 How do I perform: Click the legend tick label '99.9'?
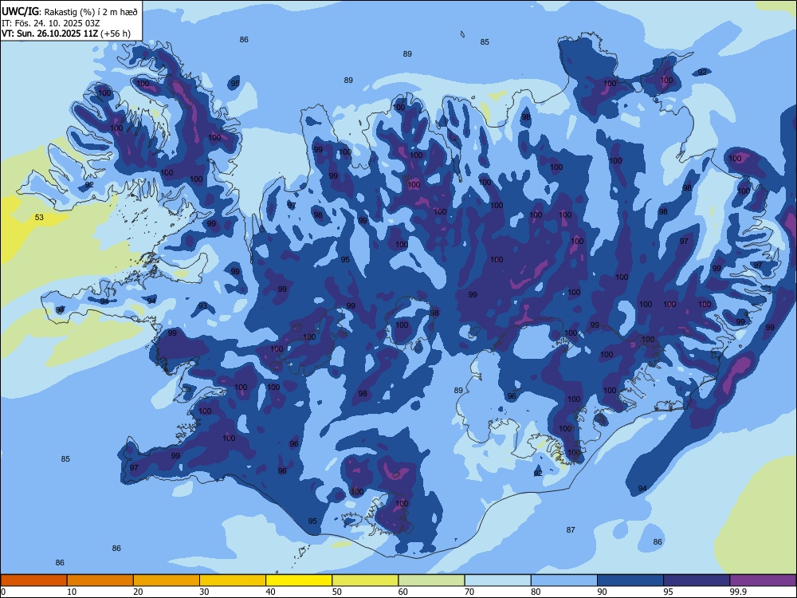(x=738, y=592)
